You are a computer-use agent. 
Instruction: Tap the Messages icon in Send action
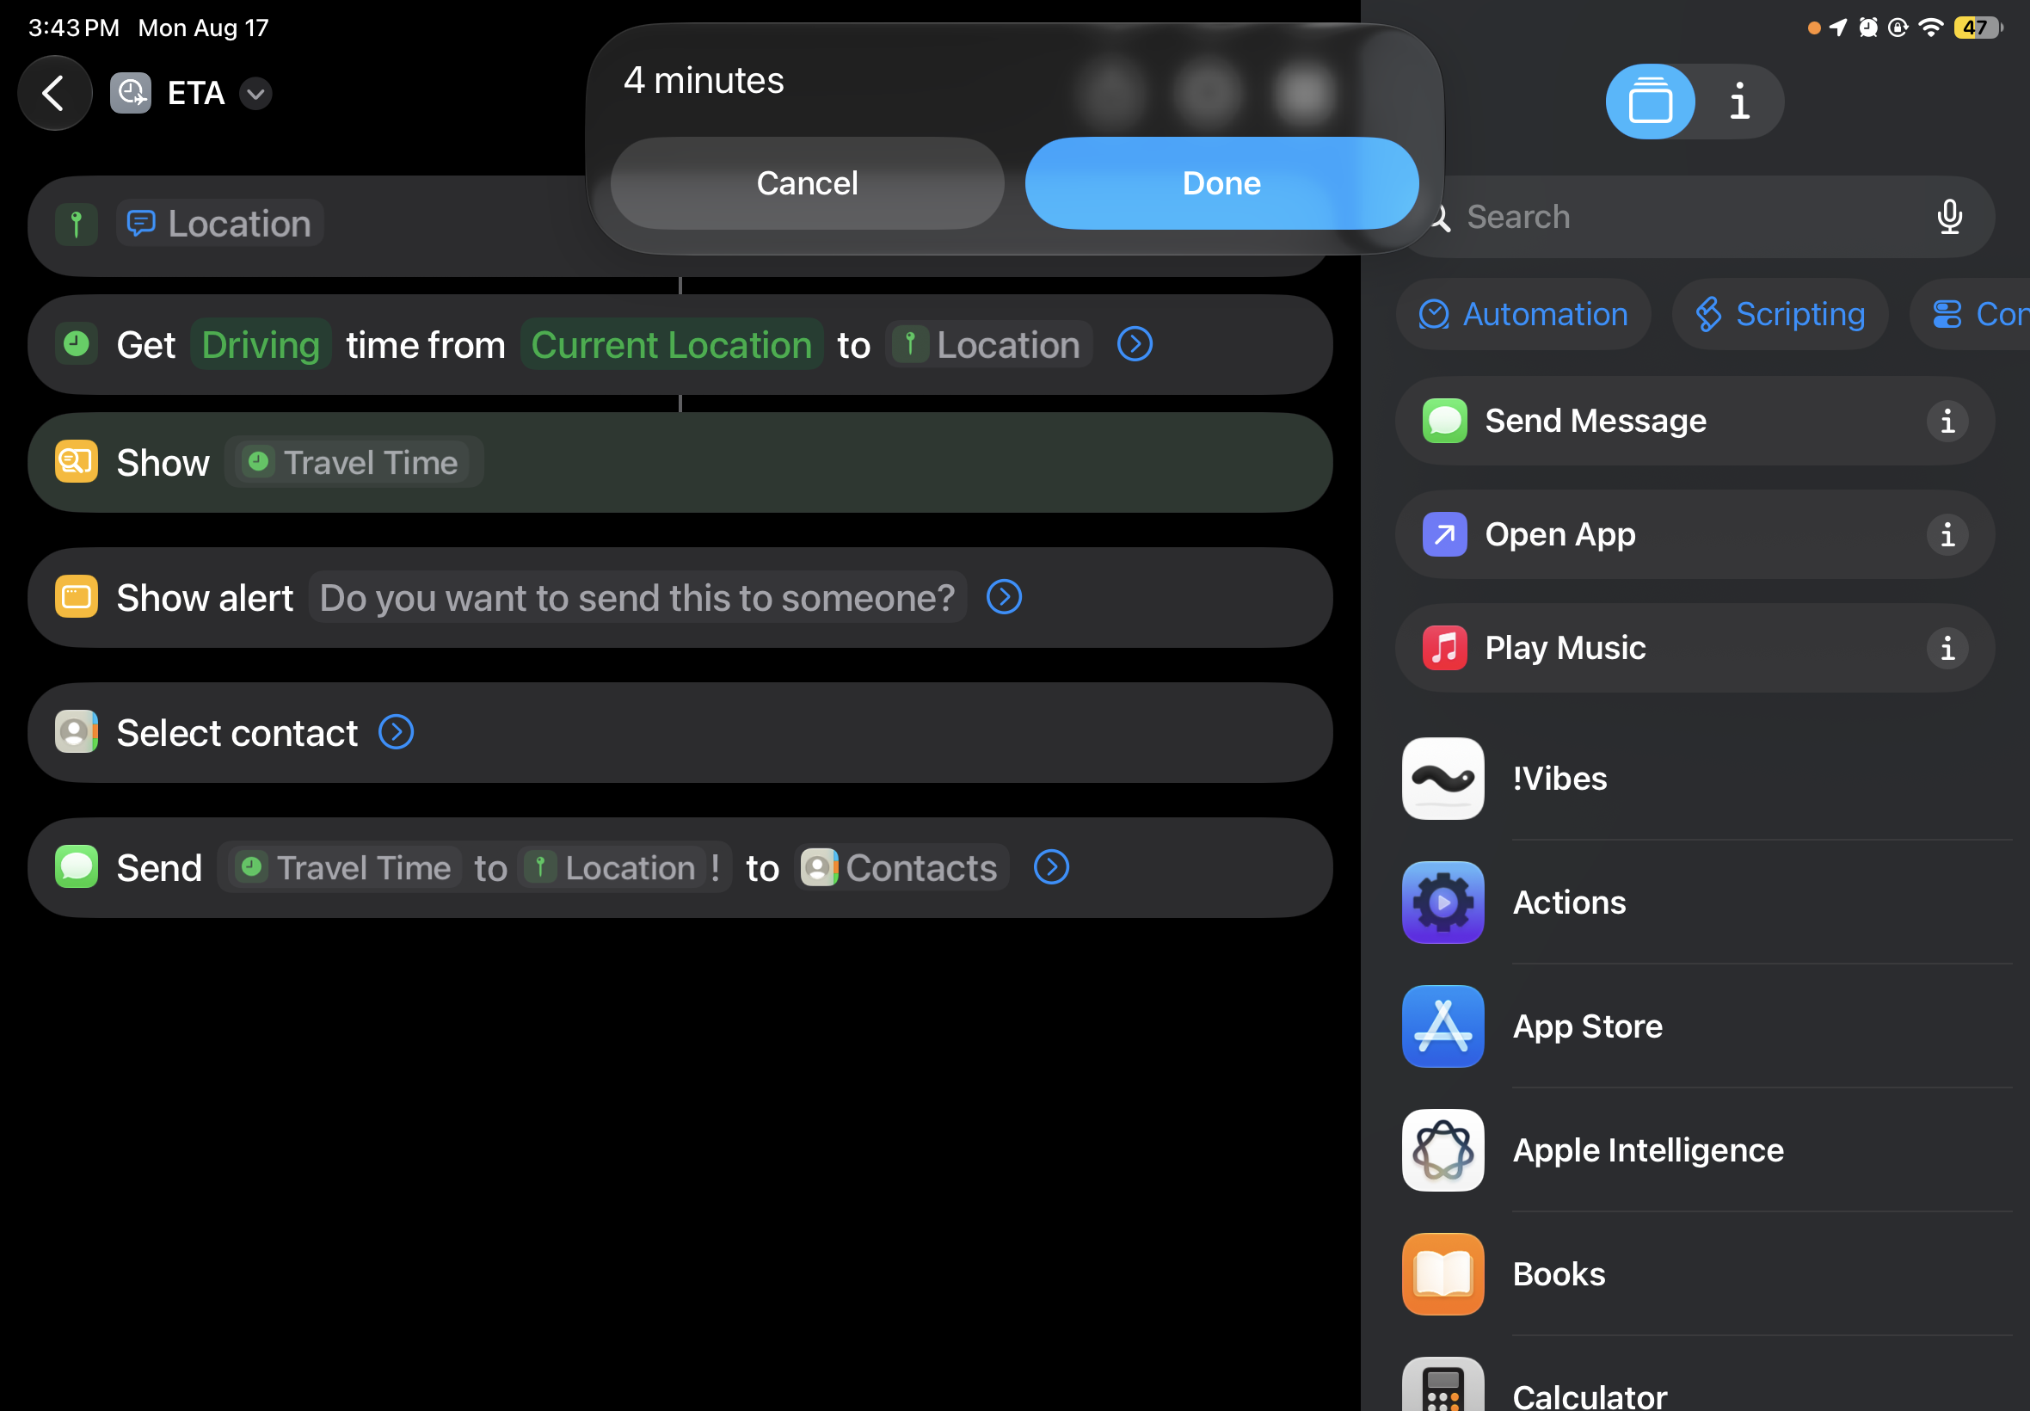(77, 866)
